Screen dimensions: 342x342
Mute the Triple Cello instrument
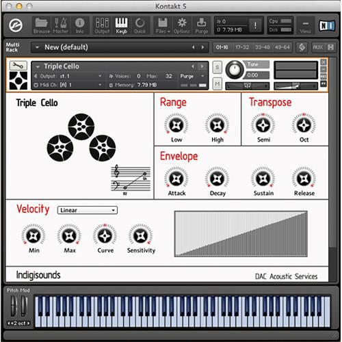(x=218, y=84)
